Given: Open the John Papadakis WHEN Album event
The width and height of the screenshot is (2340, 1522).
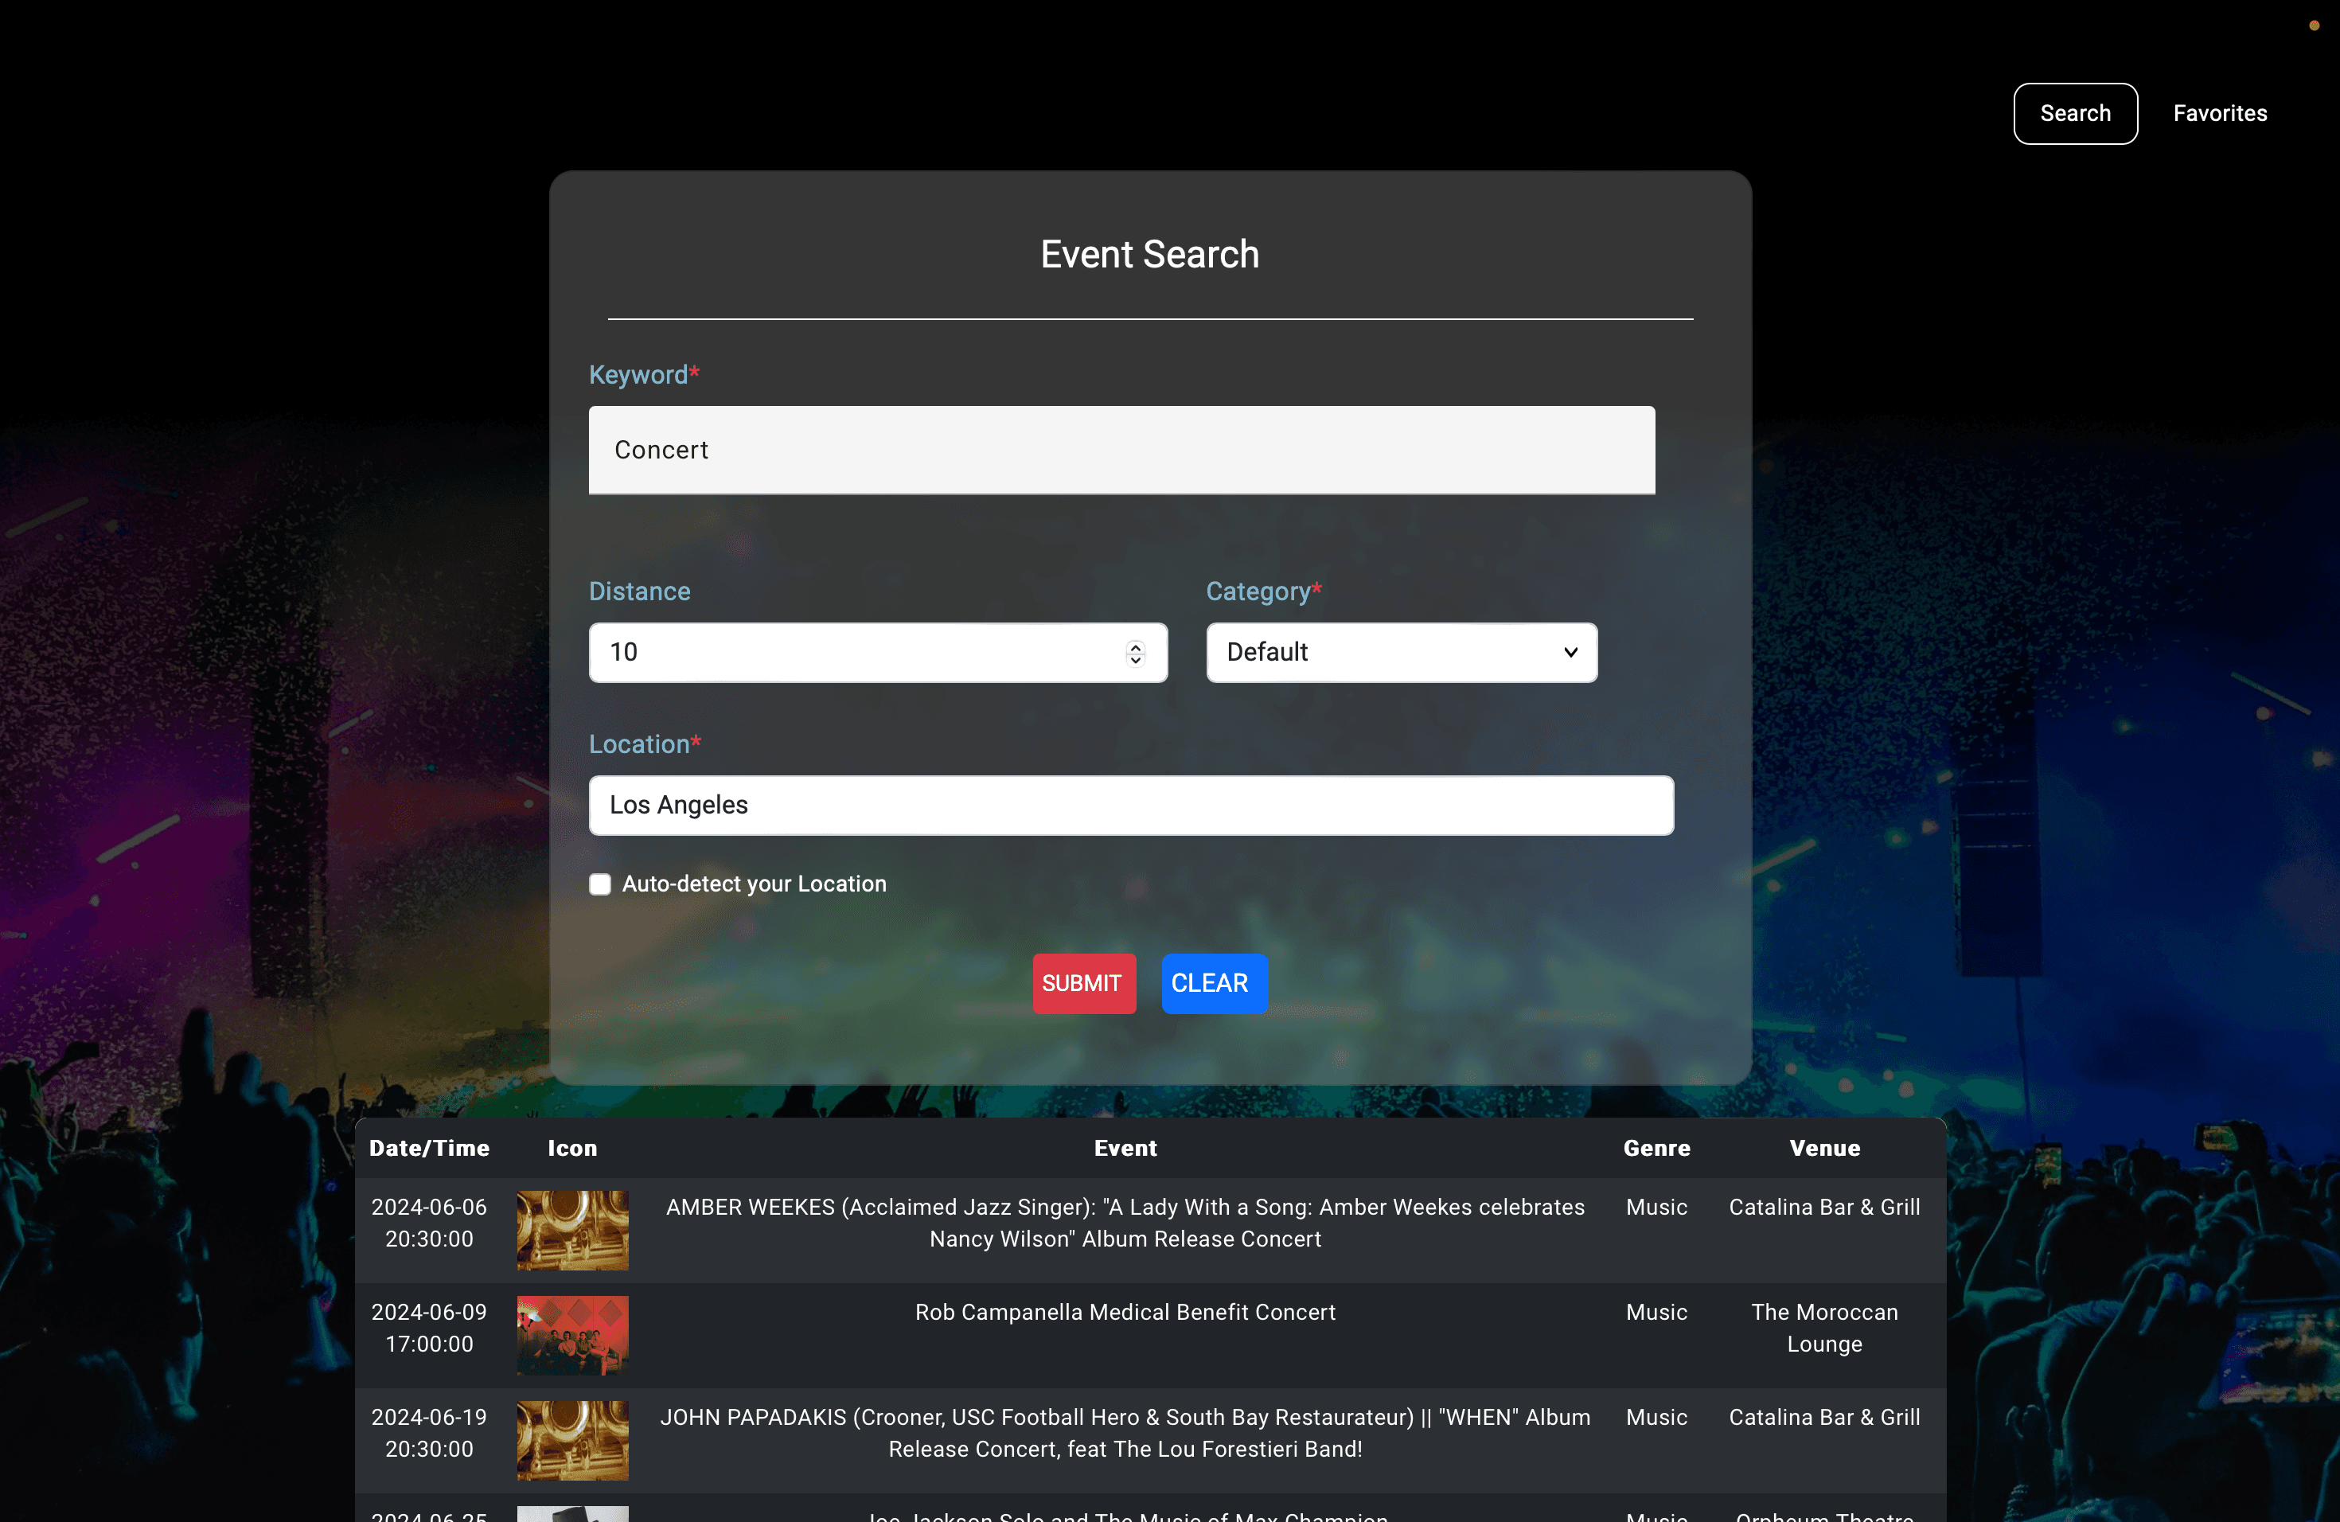Looking at the screenshot, I should pos(1125,1434).
